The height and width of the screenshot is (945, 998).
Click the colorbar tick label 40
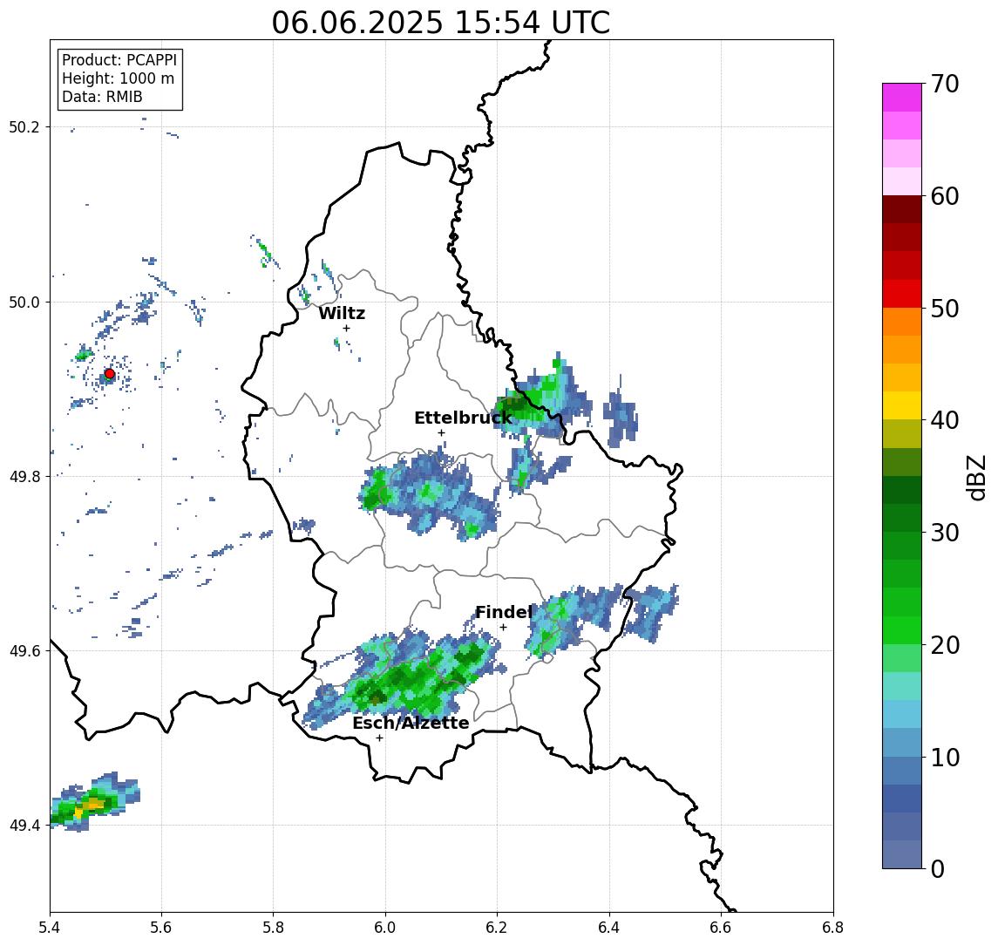pyautogui.click(x=945, y=420)
